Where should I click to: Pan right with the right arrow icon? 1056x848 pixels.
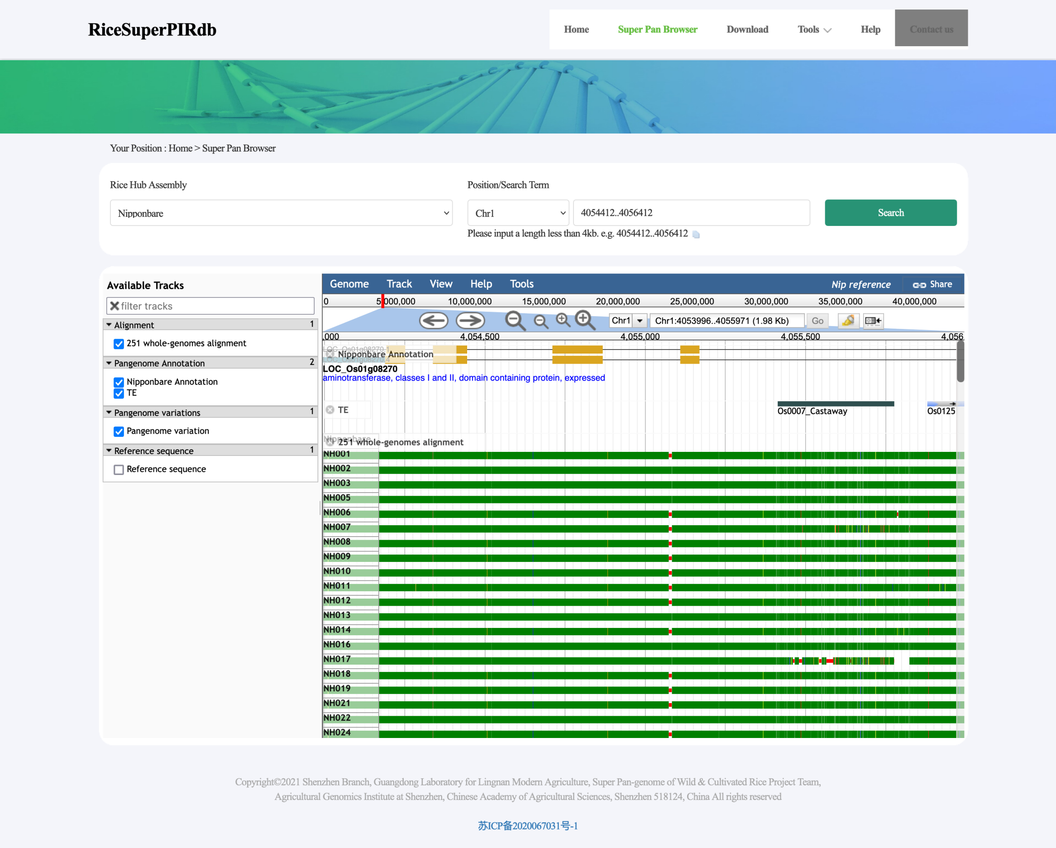point(470,321)
